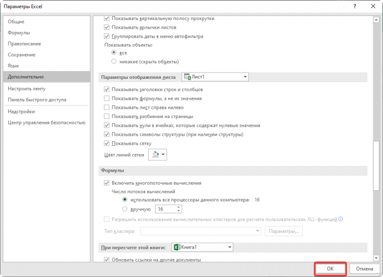Open the Книга1 workbook dropdown

coord(229,247)
